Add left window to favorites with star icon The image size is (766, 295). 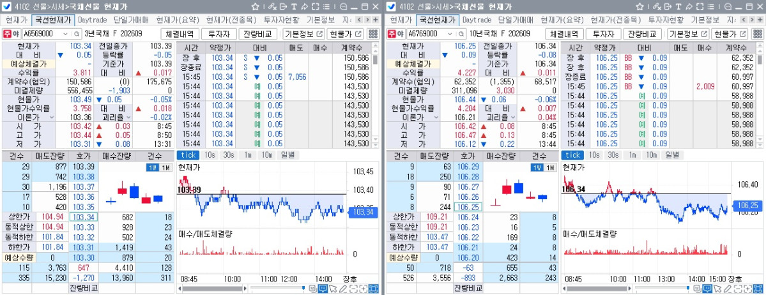click(x=255, y=6)
